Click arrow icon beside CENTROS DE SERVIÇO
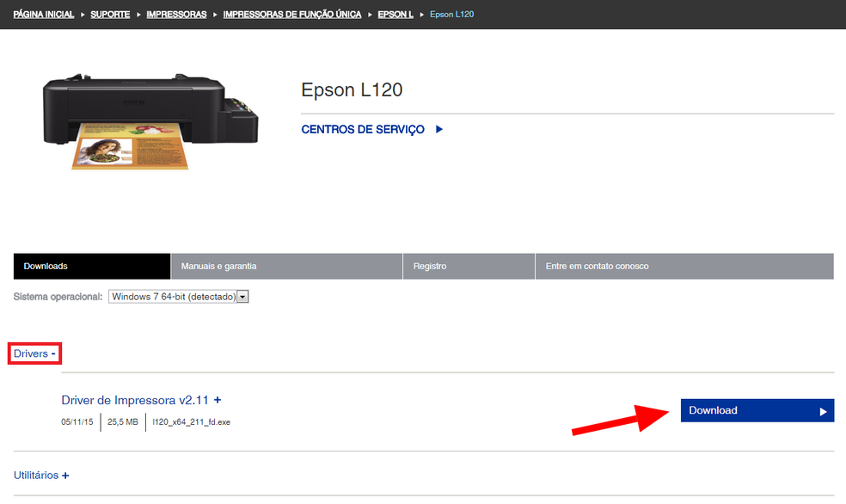Viewport: 846px width, 504px height. tap(439, 130)
